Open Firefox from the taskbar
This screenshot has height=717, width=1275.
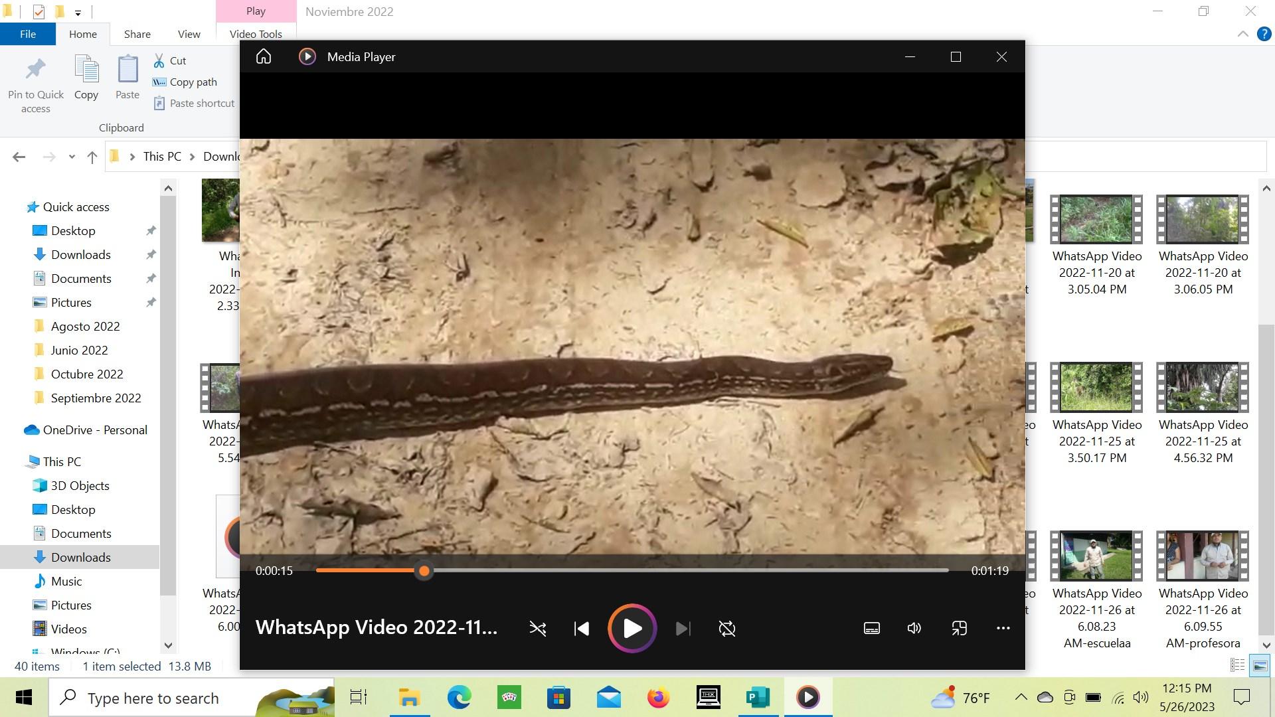click(658, 698)
